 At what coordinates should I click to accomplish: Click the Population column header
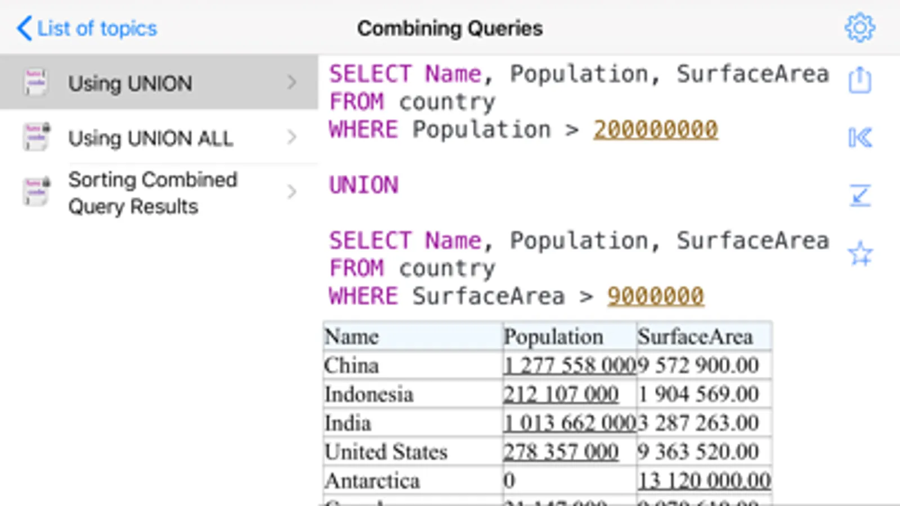pyautogui.click(x=570, y=336)
